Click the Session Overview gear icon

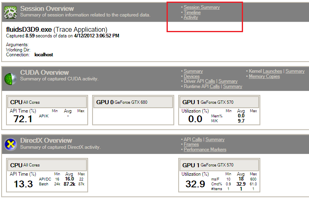pos(10,12)
